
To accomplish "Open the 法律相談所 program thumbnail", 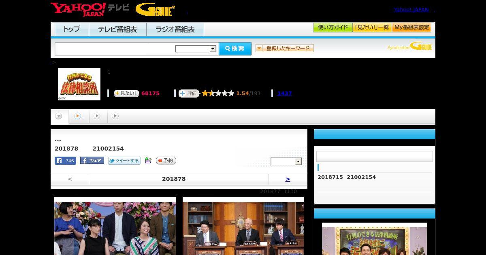I will point(79,84).
